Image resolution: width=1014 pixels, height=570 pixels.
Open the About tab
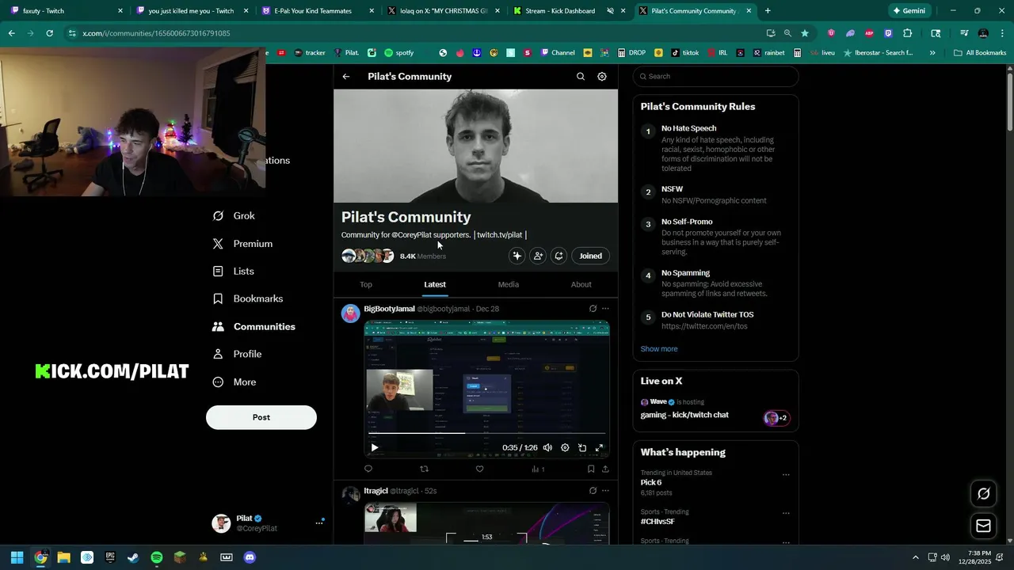click(x=581, y=284)
